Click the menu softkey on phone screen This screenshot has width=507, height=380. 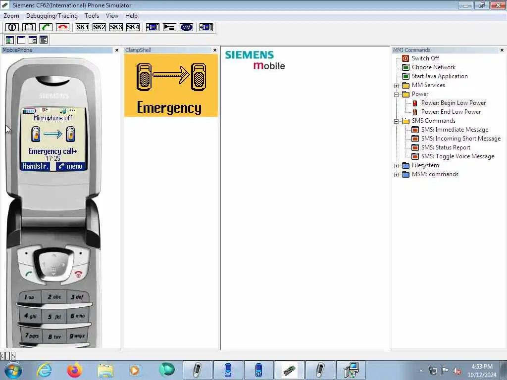point(71,166)
